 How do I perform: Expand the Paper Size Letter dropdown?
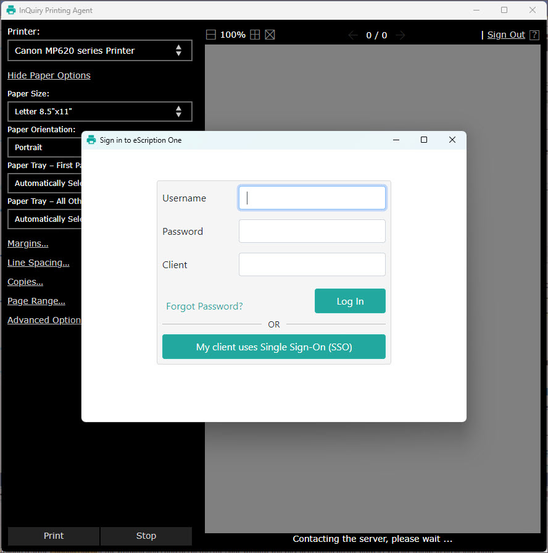pos(99,112)
